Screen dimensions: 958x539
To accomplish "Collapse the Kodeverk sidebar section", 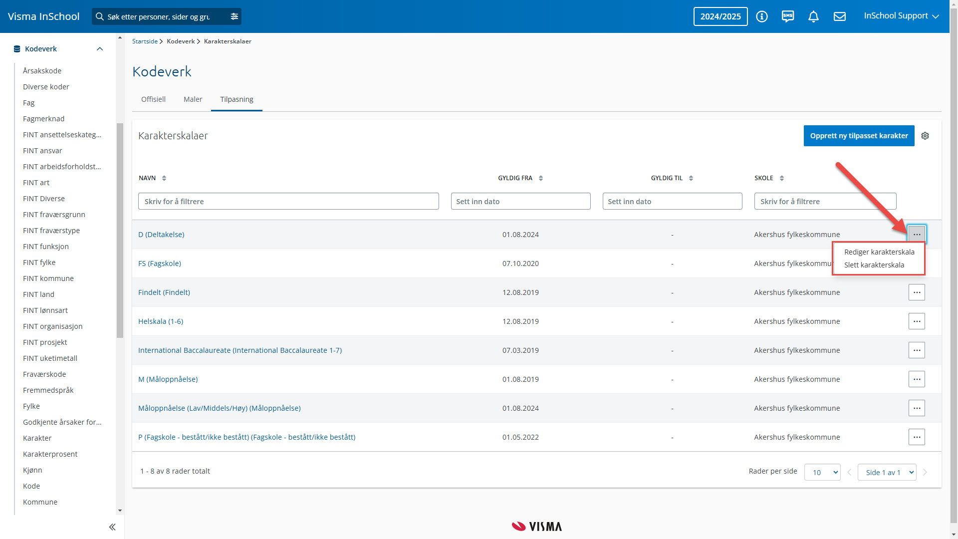I will click(x=100, y=49).
